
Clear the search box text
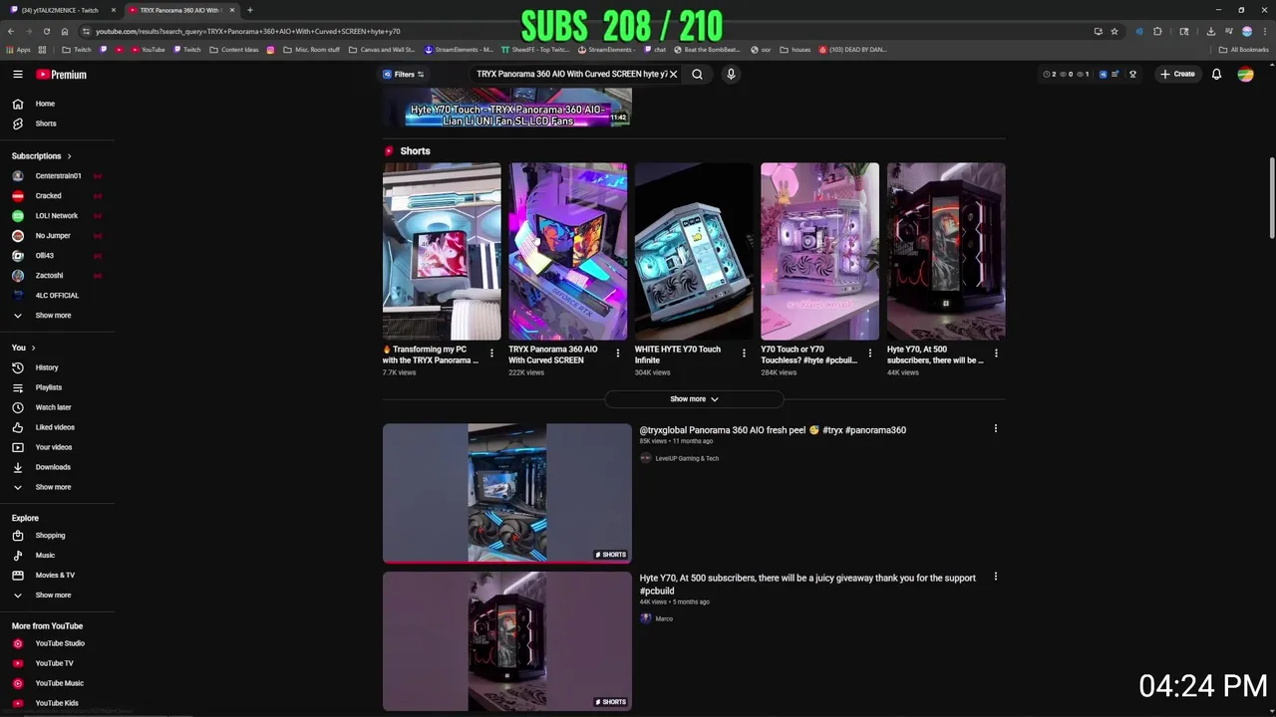673,74
